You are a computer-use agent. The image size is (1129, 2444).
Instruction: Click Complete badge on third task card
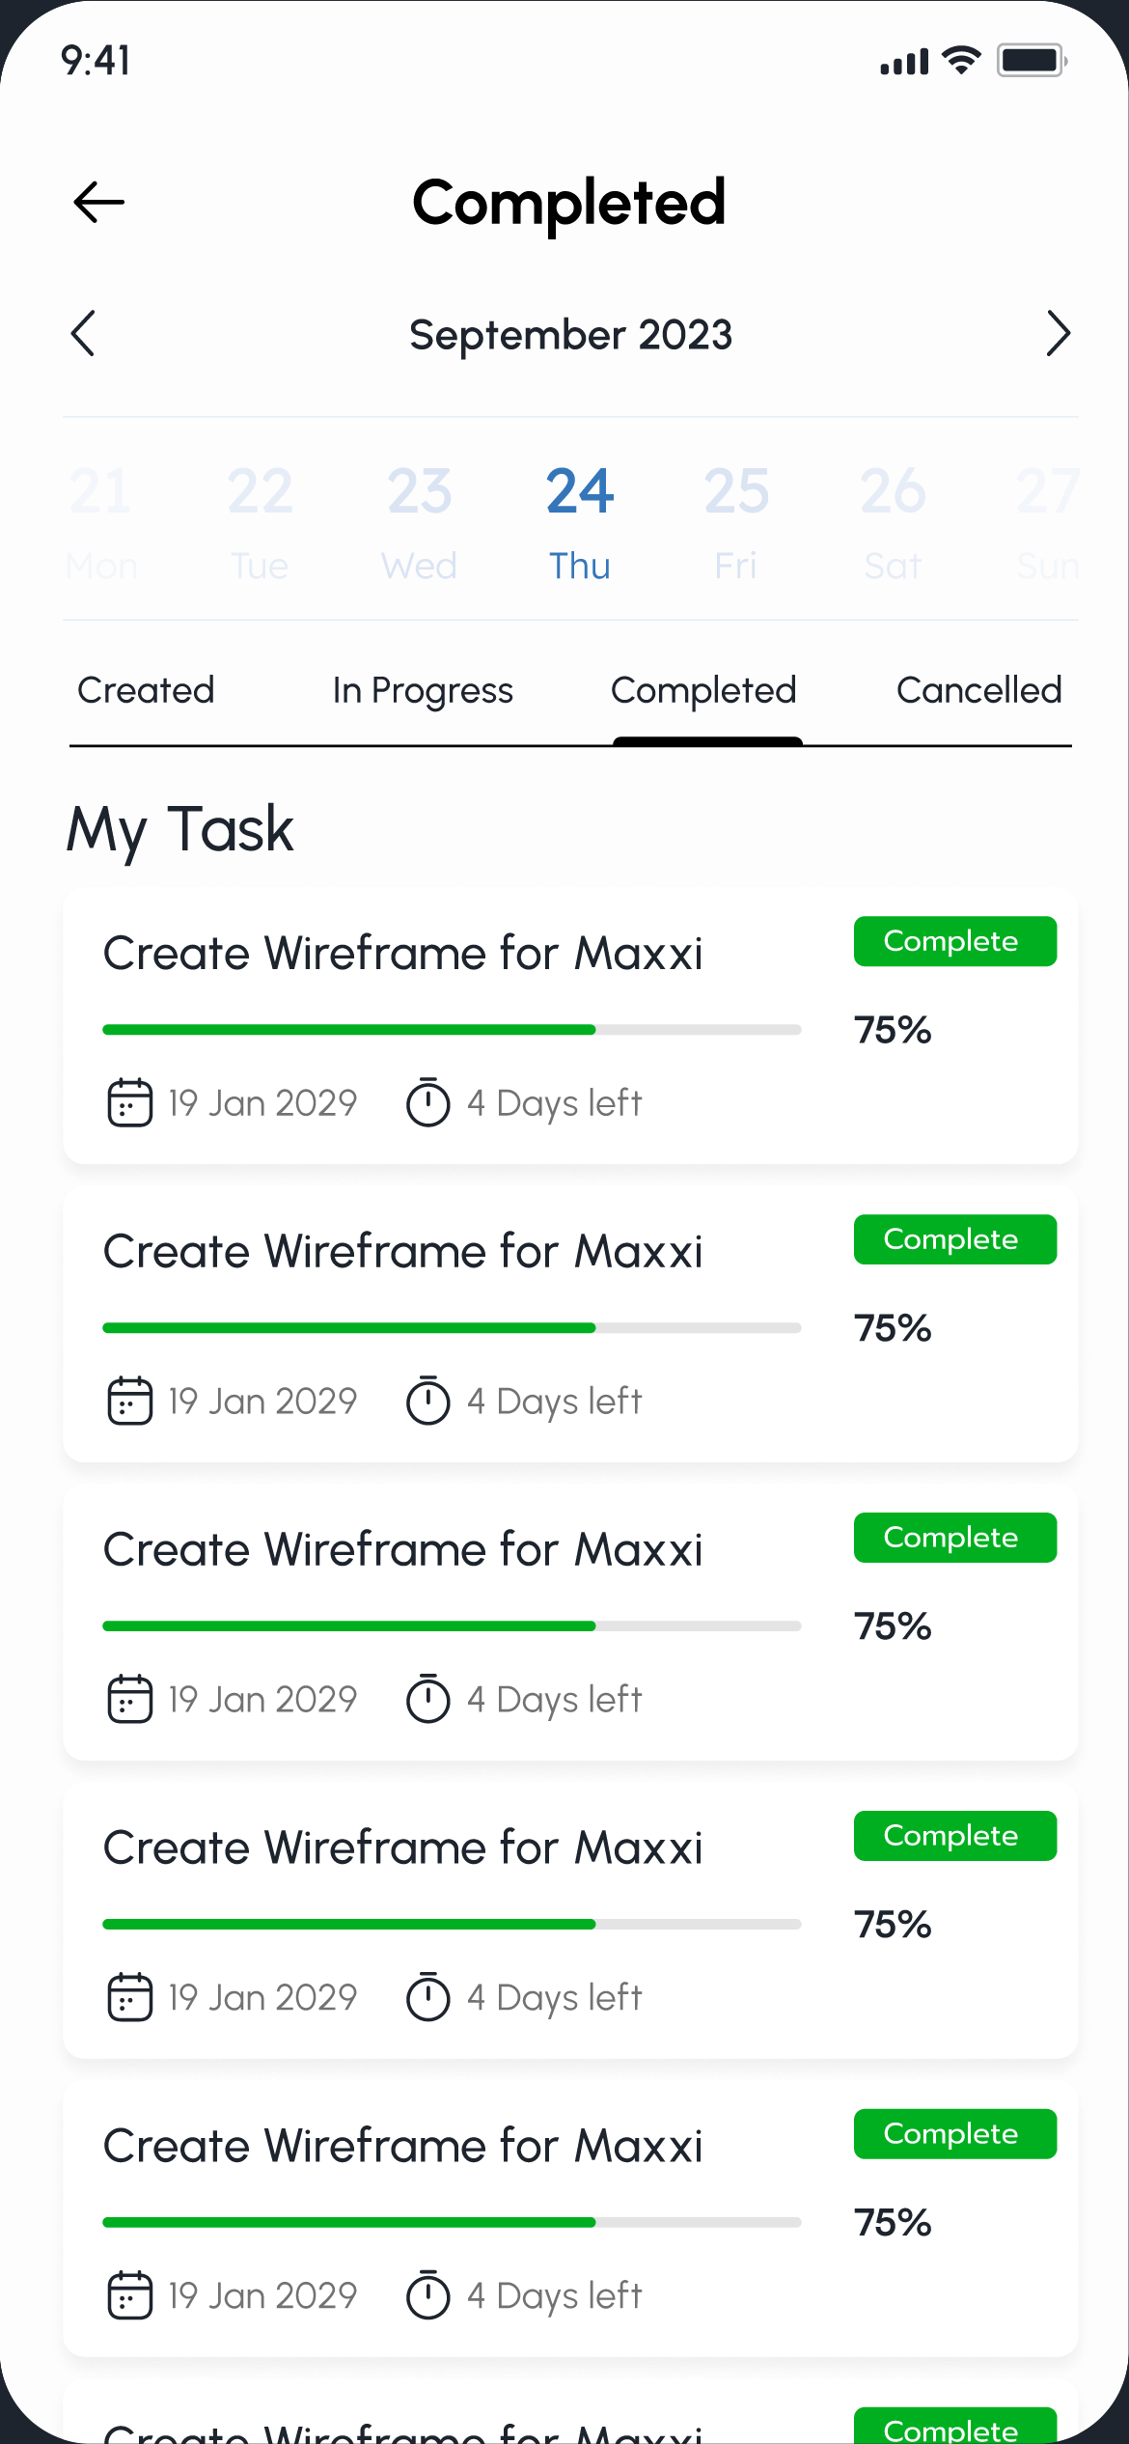[954, 1538]
